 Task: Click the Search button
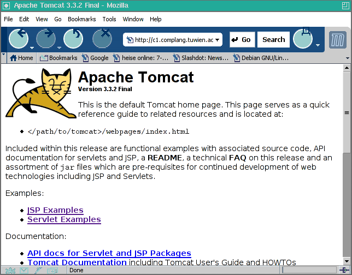[273, 40]
